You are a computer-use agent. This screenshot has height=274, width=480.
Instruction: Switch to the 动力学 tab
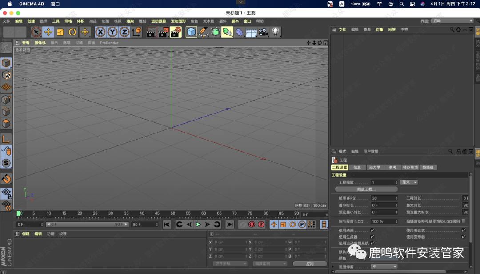click(x=374, y=168)
